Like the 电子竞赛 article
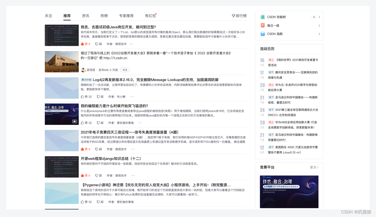This screenshot has width=376, height=217. (85, 149)
